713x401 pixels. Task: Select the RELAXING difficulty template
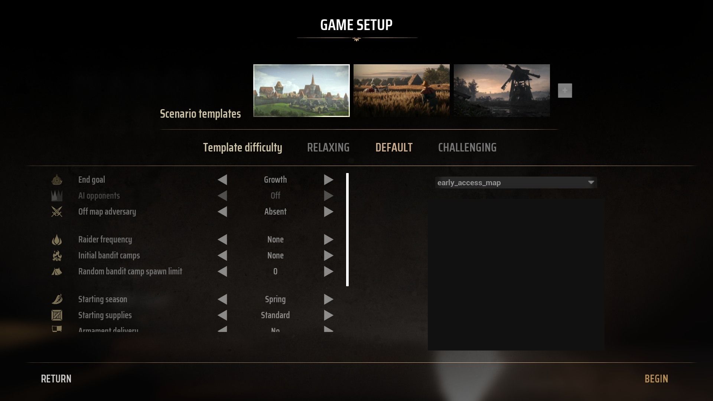click(328, 147)
